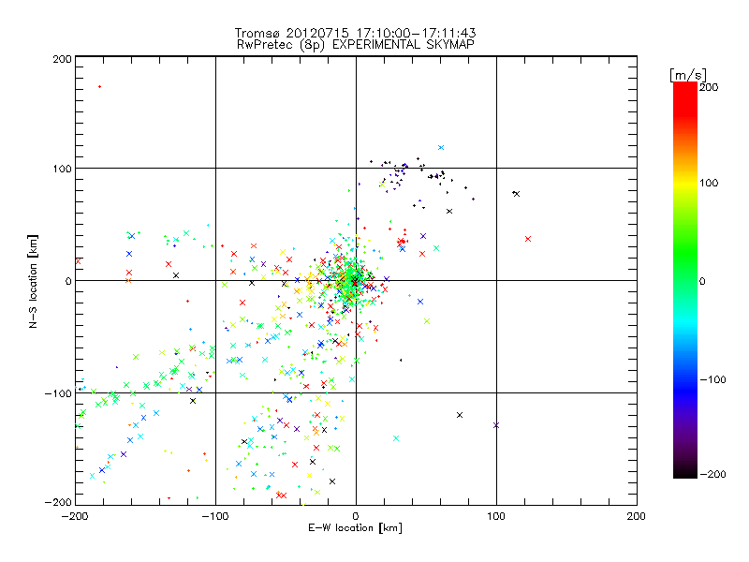Screen dimensions: 749x562
Task: Click the x-axis tick label '100'
Action: pos(496,516)
